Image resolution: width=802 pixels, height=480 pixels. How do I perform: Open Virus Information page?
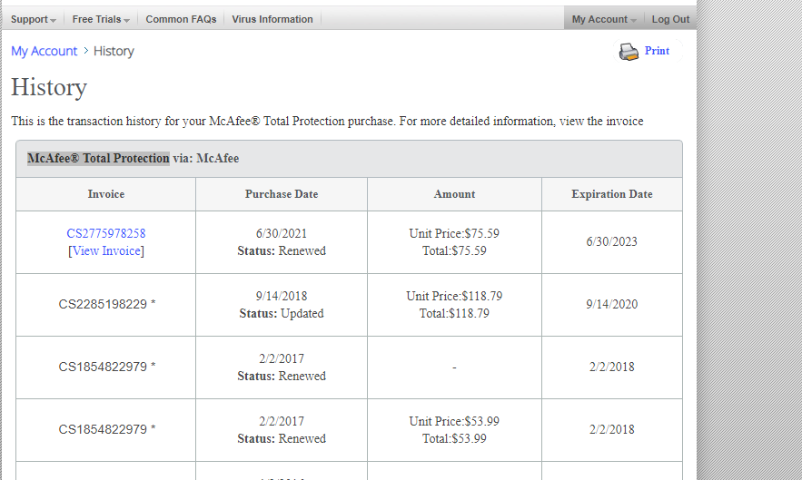tap(272, 19)
